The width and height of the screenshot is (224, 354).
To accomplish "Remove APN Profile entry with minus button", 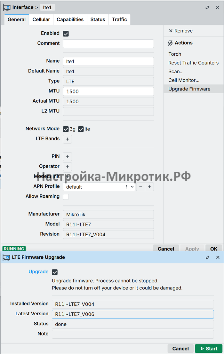I will coord(141,187).
